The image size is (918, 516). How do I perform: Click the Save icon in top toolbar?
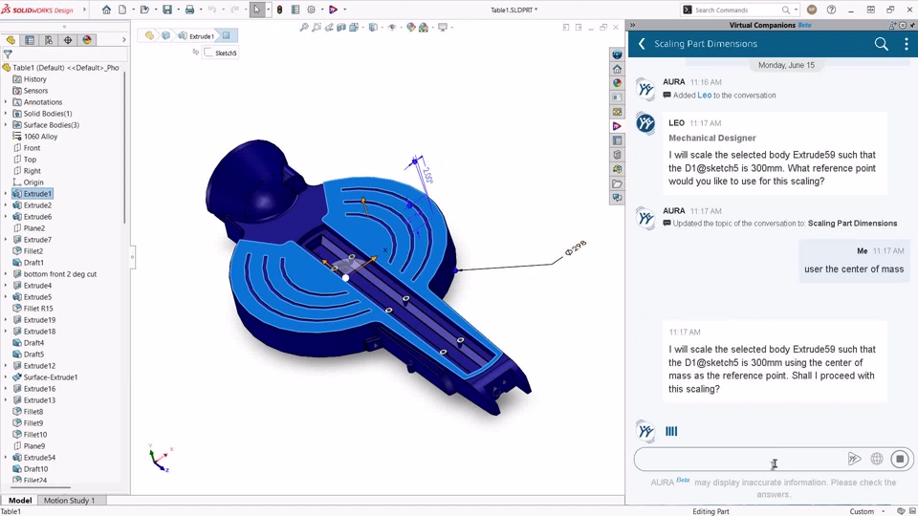point(167,10)
